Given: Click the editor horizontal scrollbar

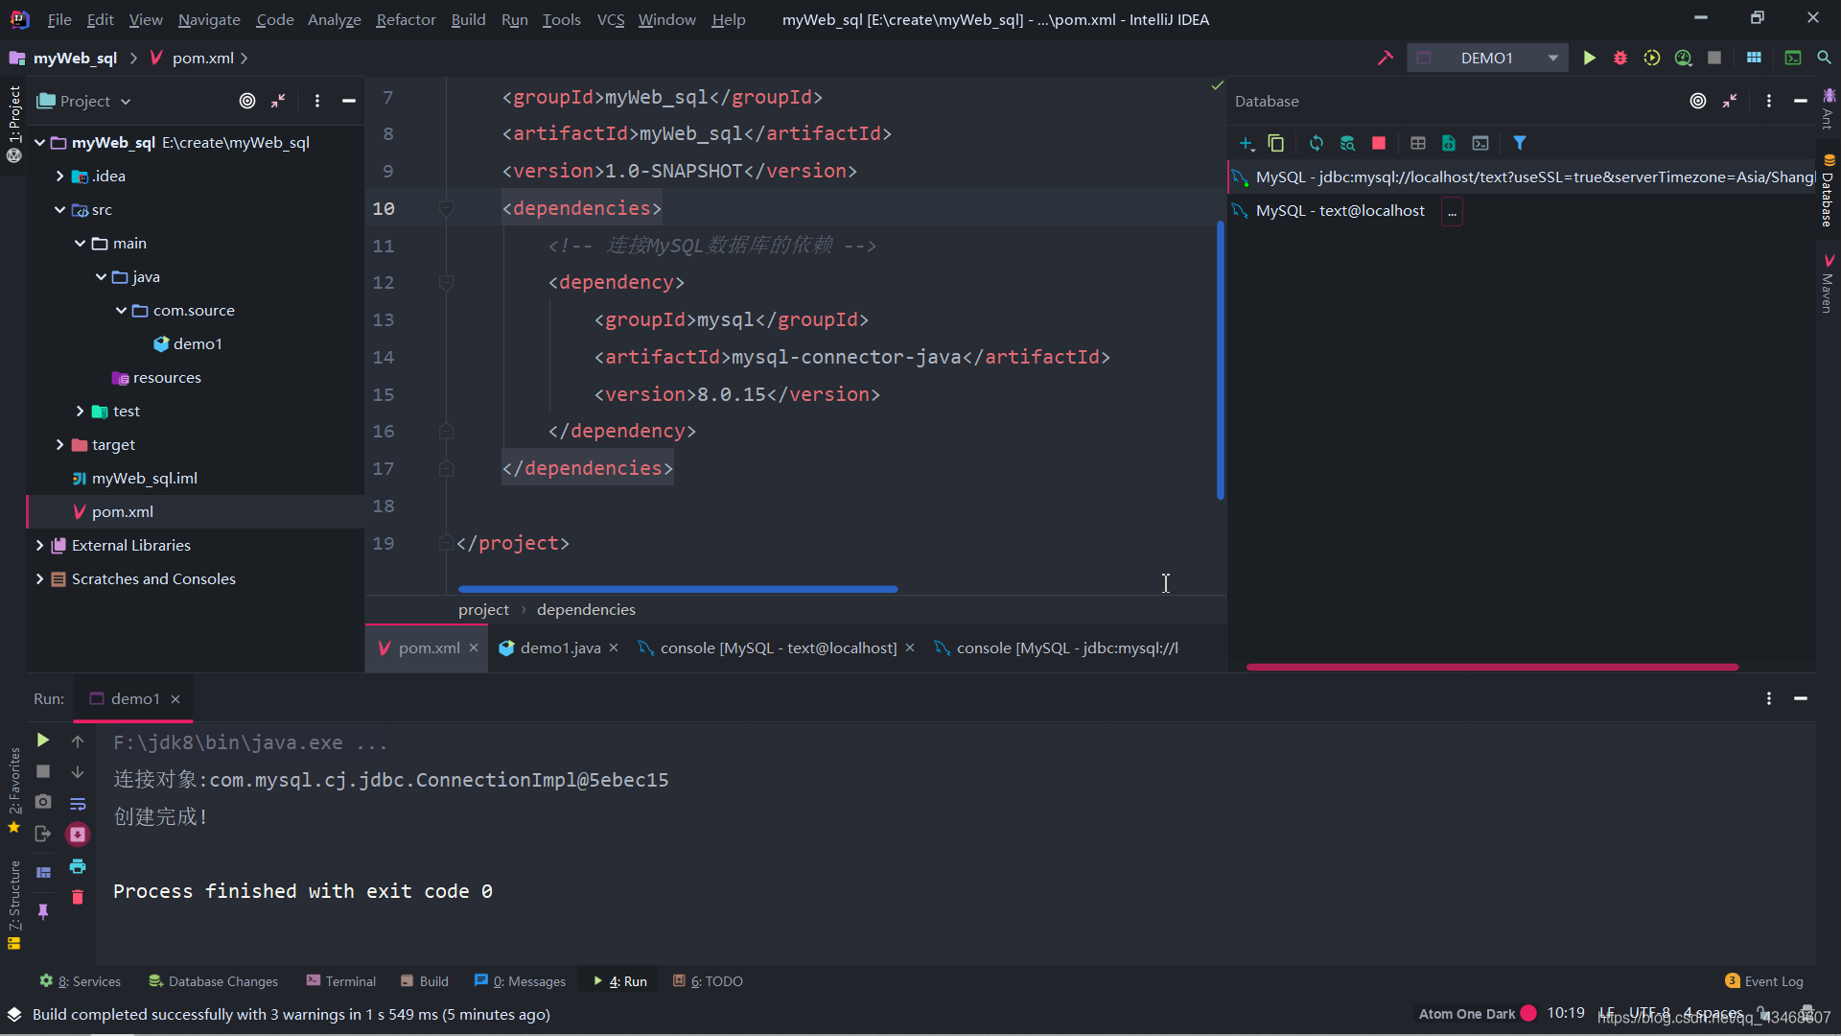Looking at the screenshot, I should click(677, 589).
